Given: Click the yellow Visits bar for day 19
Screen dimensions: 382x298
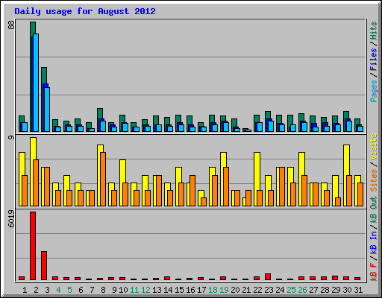Looking at the screenshot, I should pyautogui.click(x=223, y=159).
